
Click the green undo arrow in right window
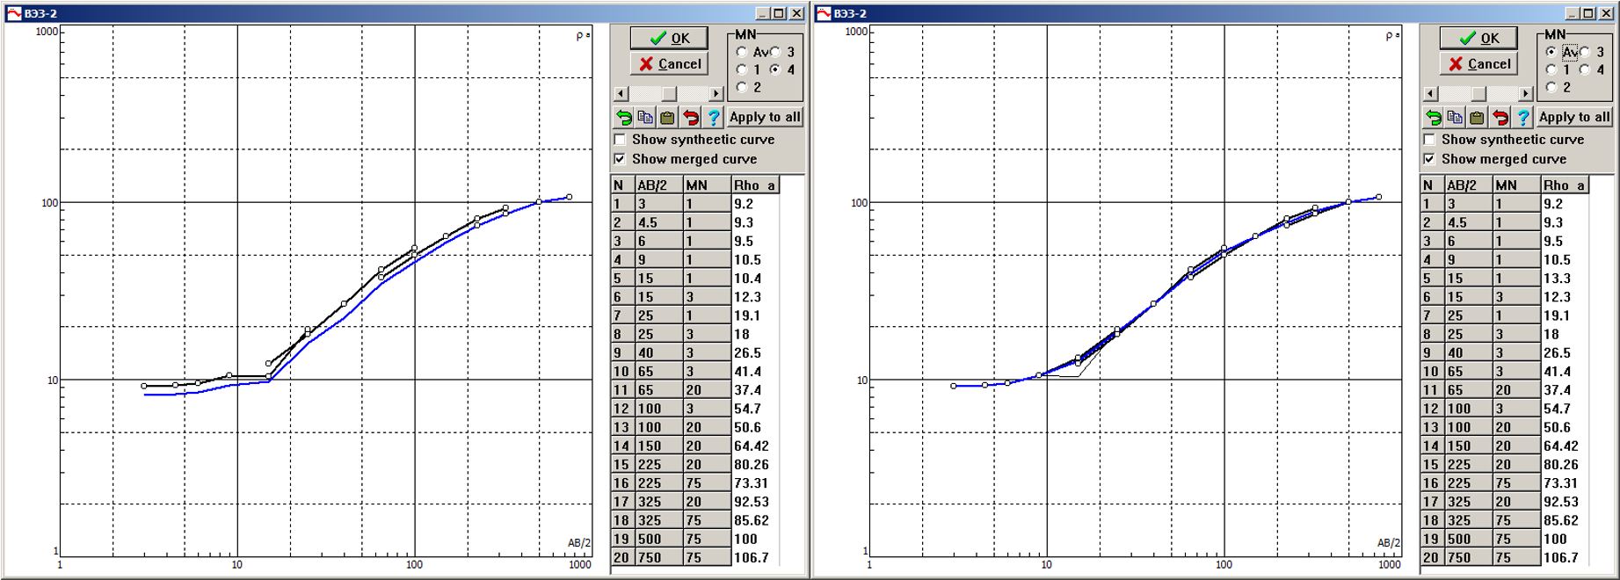coord(1433,117)
